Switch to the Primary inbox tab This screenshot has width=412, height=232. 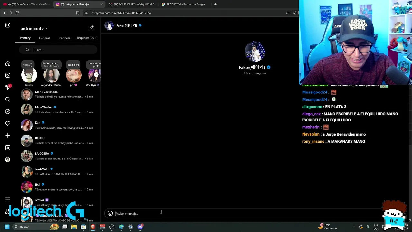point(25,38)
